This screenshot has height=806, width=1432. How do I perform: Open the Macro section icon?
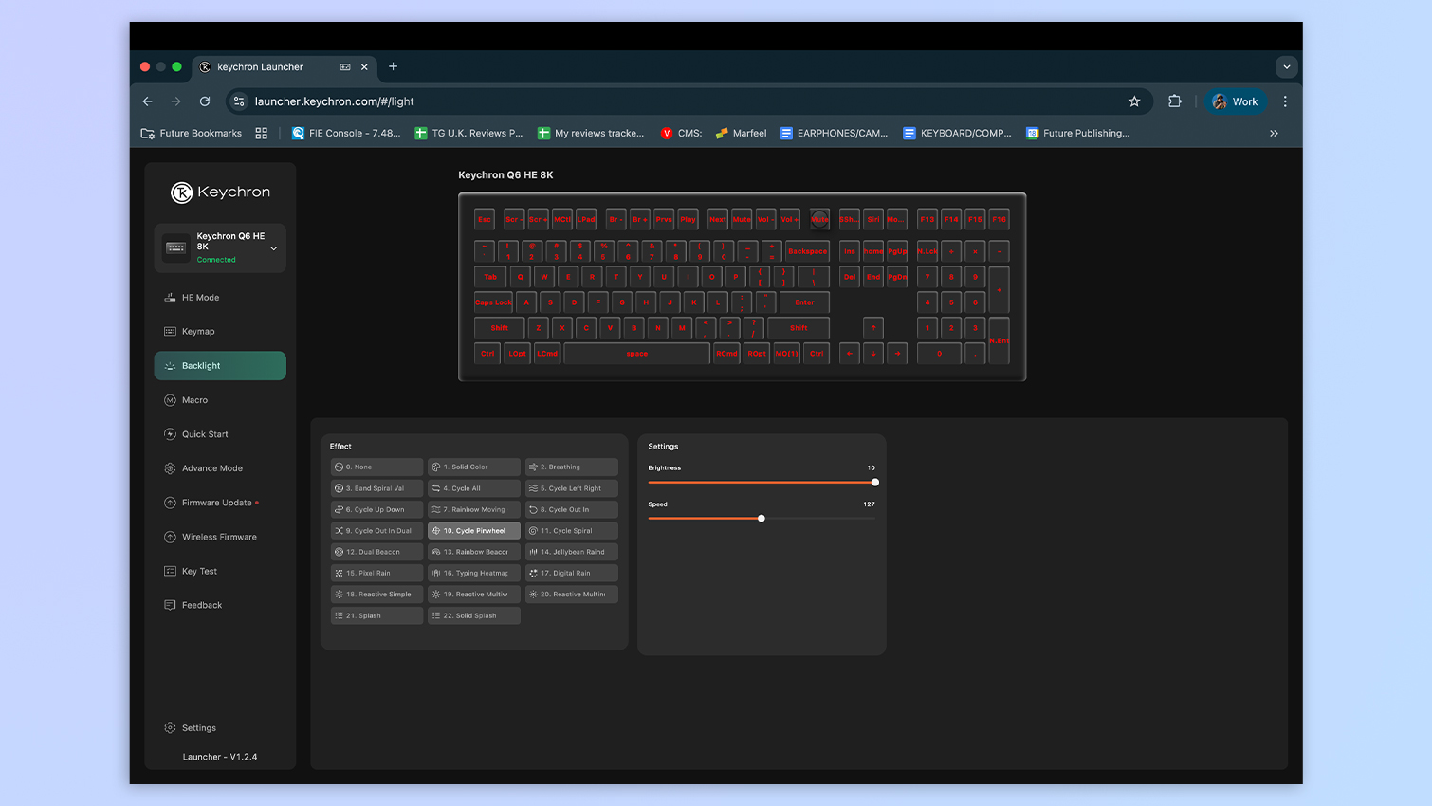(x=172, y=399)
